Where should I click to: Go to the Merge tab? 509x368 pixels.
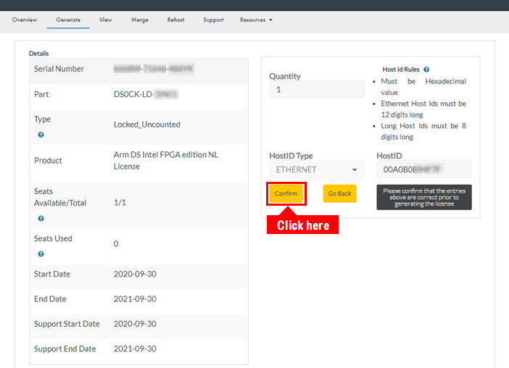tap(140, 20)
